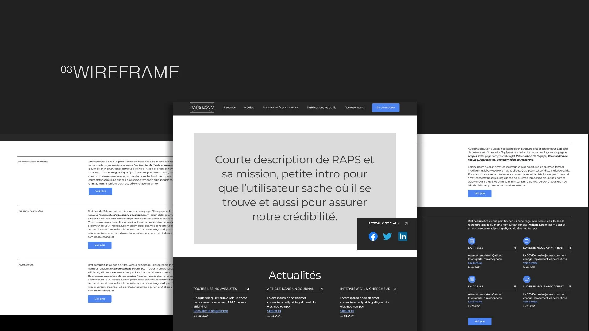Click the RAPS LOGO in the navbar
Screen dimensions: 589x331
pos(202,108)
